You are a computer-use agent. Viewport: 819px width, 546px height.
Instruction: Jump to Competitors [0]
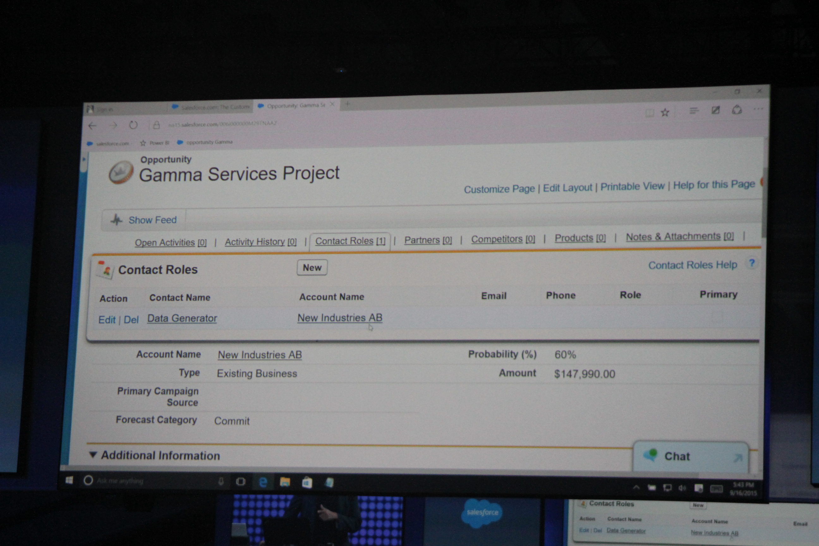coord(503,239)
